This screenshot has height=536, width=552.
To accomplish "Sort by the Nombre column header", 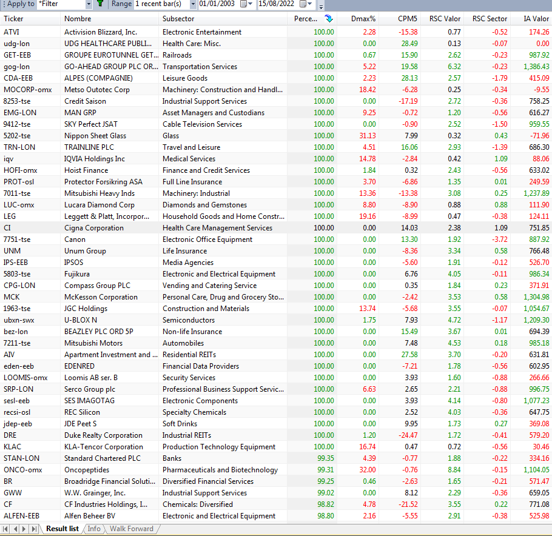I will point(109,19).
